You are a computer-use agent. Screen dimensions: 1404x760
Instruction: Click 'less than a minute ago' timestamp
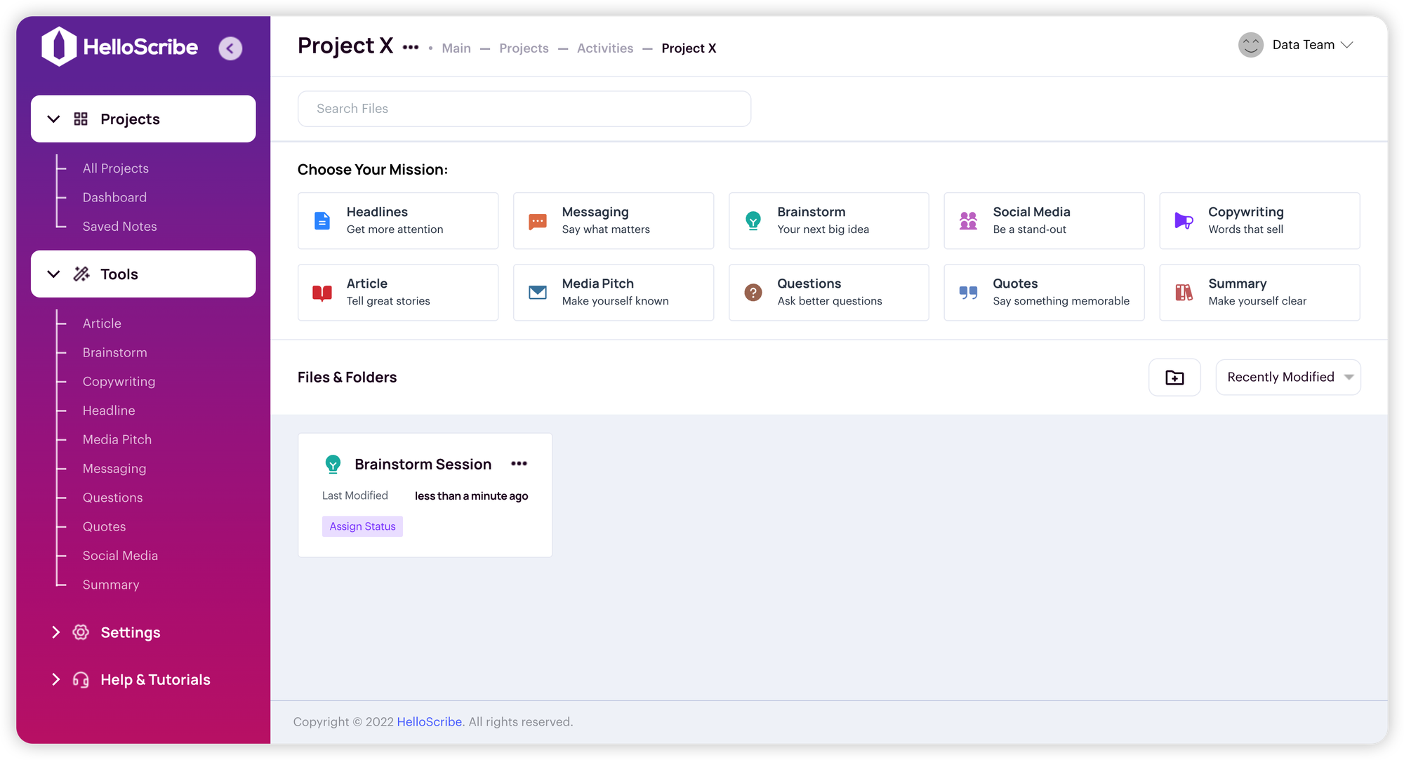pyautogui.click(x=471, y=495)
